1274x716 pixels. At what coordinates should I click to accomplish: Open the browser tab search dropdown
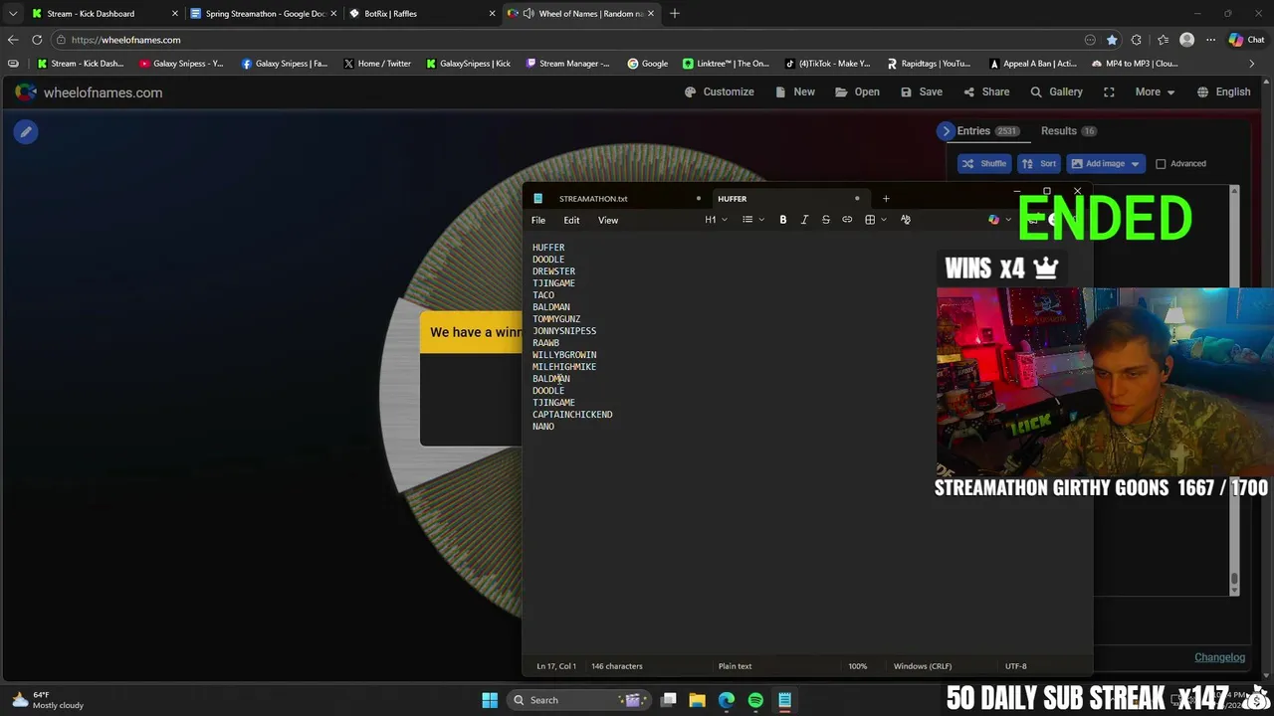[12, 14]
